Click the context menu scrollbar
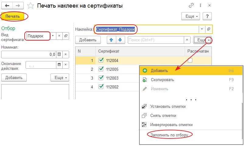Viewport: 245px width, 147px height. (x=242, y=121)
